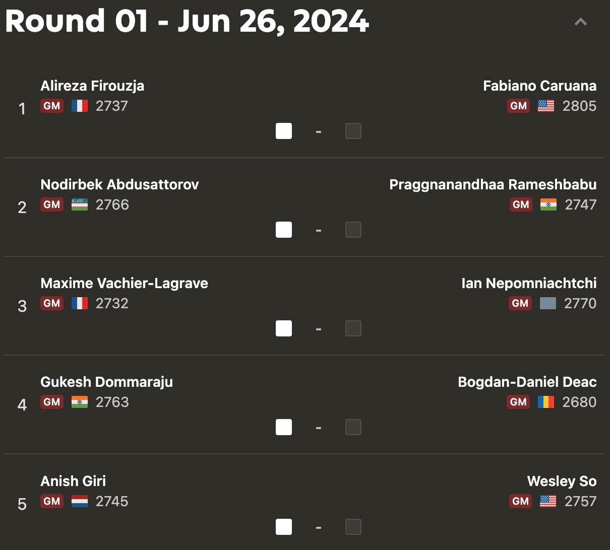Click the GM badge next to Wesley So
The height and width of the screenshot is (550, 610).
pyautogui.click(x=521, y=501)
